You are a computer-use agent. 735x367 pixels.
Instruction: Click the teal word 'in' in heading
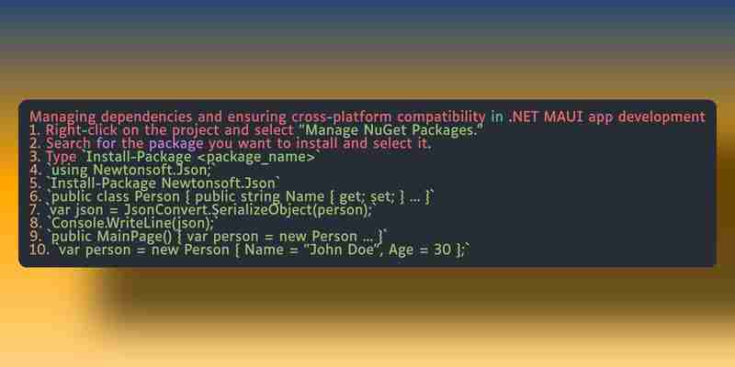[x=497, y=117]
